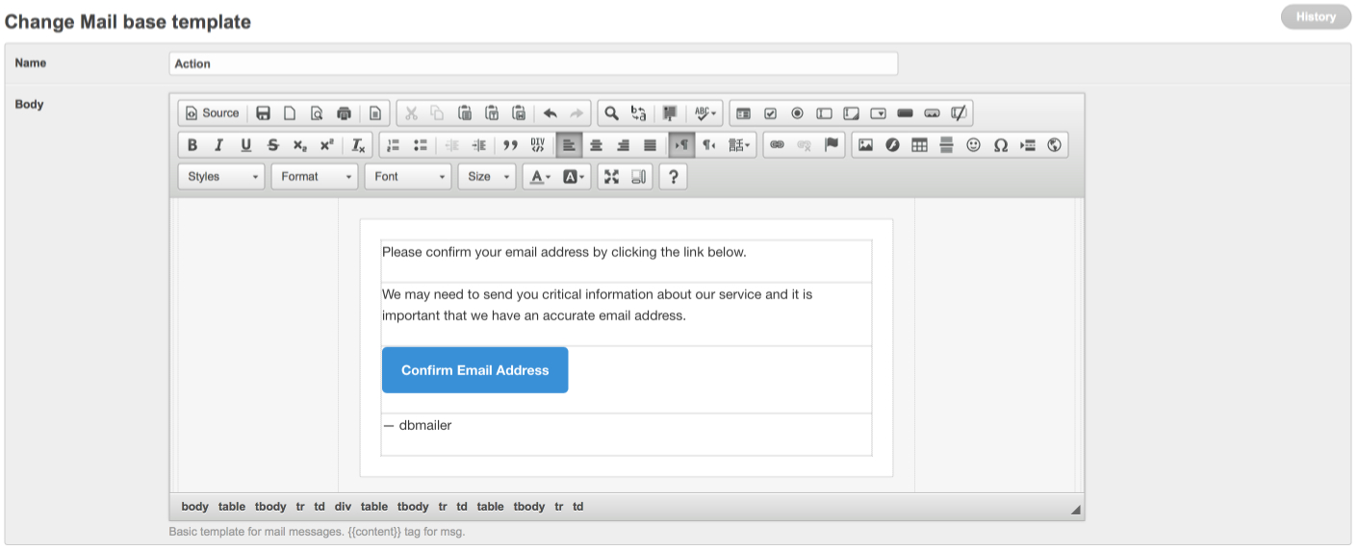Toggle bold formatting
The image size is (1358, 550).
click(192, 145)
